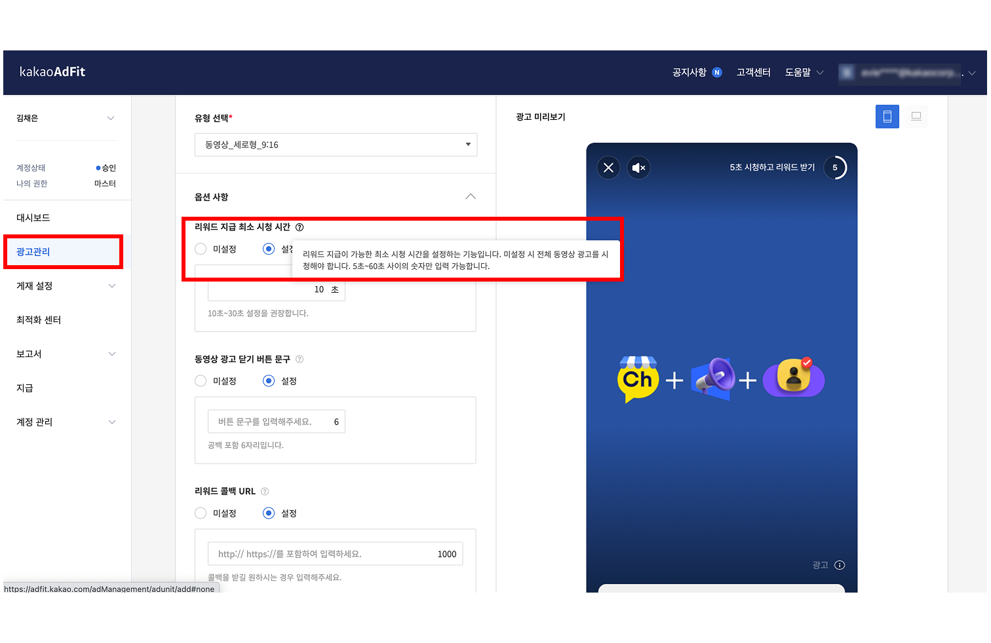Open the account email dropdown
991x643 pixels.
pos(907,73)
